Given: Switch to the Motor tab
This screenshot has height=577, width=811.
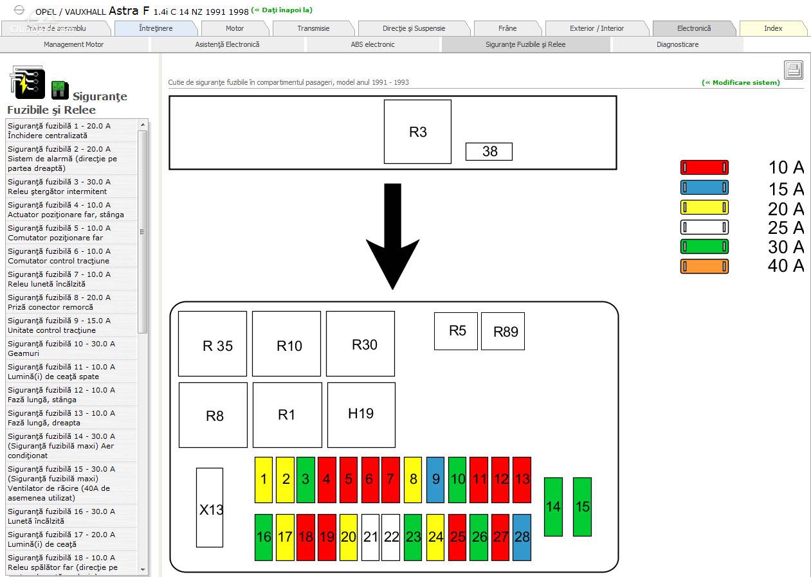Looking at the screenshot, I should coord(235,28).
